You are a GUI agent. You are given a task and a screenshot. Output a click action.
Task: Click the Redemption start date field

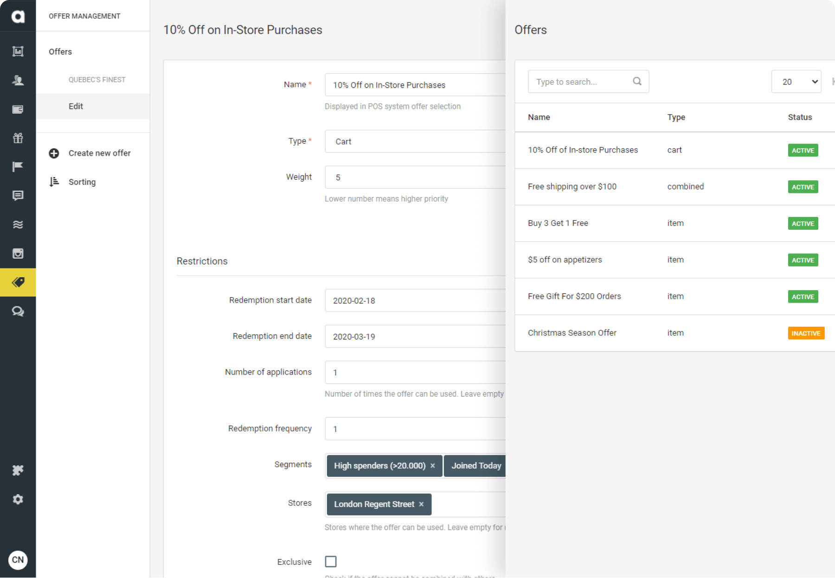pyautogui.click(x=415, y=300)
